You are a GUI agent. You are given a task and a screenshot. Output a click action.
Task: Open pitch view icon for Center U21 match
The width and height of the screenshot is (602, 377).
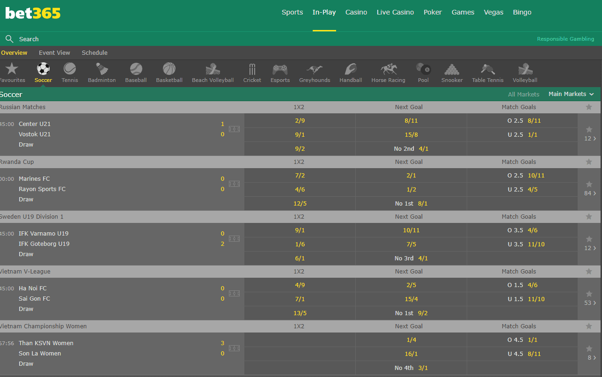[x=234, y=129]
